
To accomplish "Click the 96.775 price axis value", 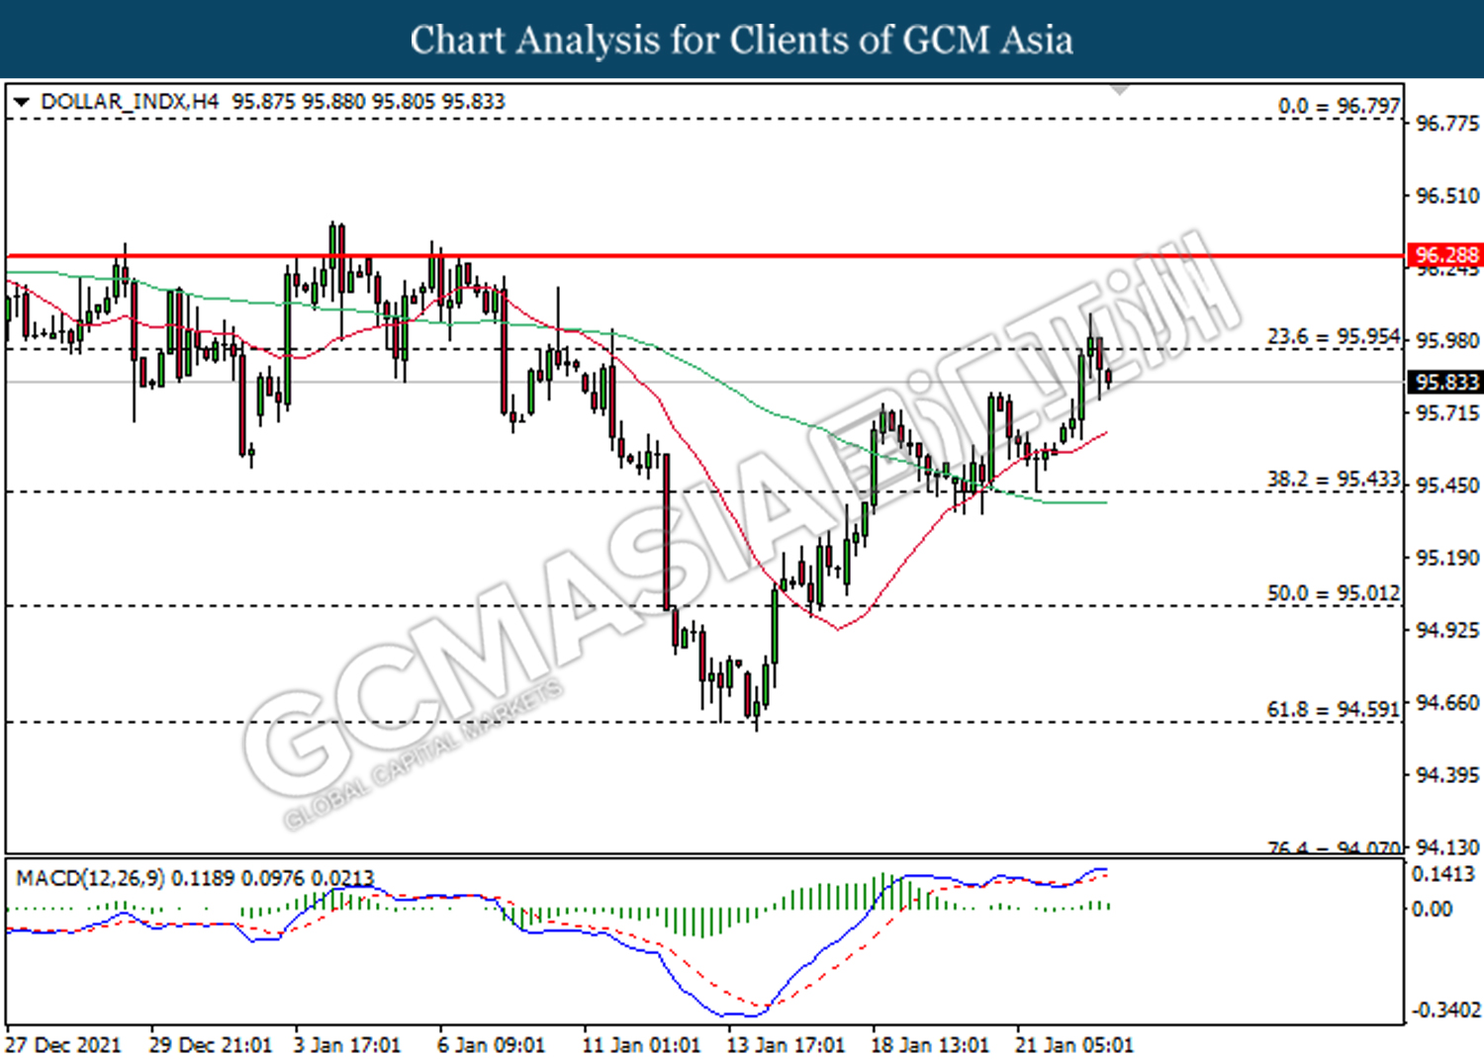I will point(1447,124).
